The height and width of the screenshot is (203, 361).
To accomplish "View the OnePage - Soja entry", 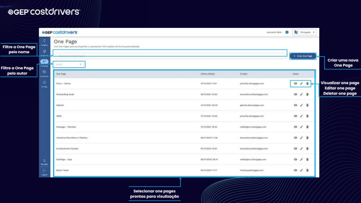I will tap(295, 159).
